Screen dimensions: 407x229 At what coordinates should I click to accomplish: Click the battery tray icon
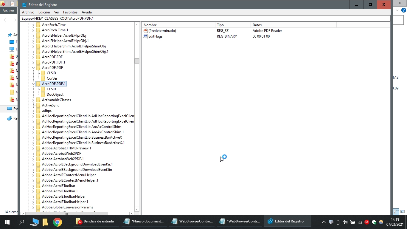pos(352,222)
